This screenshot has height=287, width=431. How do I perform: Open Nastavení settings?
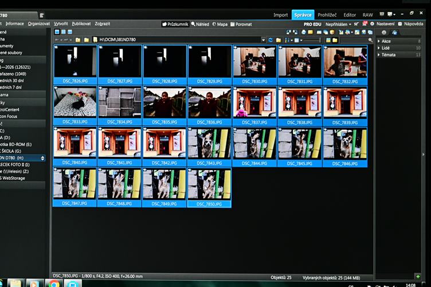(x=382, y=24)
